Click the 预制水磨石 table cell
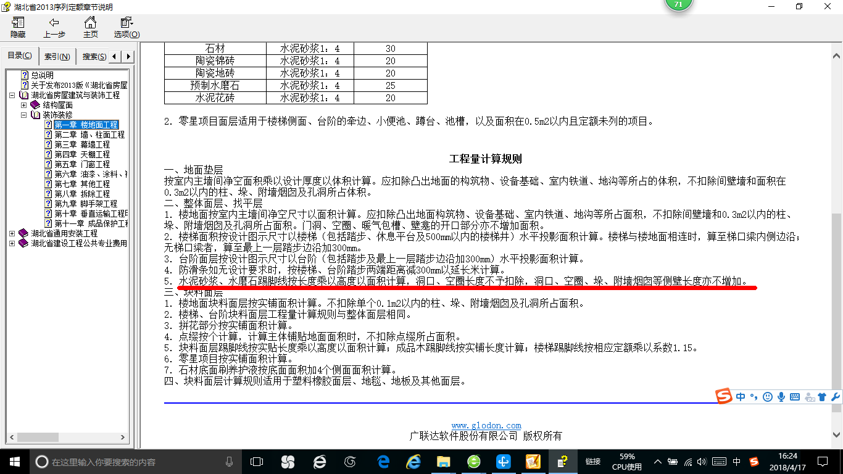 pyautogui.click(x=215, y=85)
